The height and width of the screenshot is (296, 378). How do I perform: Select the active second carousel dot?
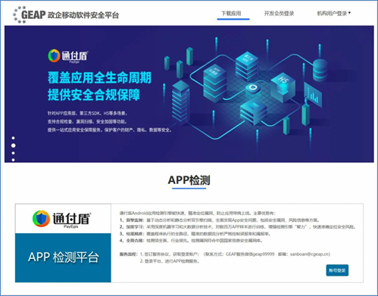[x=14, y=145]
